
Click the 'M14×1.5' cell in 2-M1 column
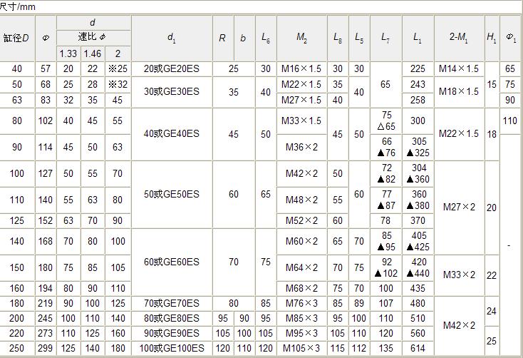(459, 68)
